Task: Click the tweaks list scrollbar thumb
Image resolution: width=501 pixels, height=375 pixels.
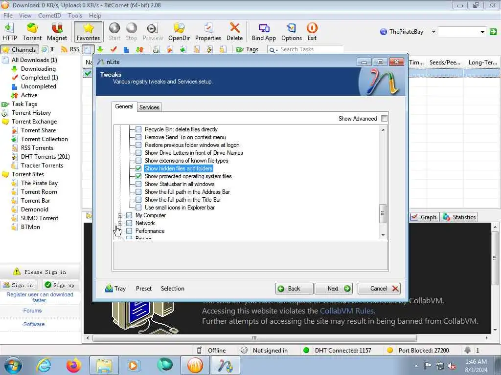Action: pyautogui.click(x=383, y=214)
